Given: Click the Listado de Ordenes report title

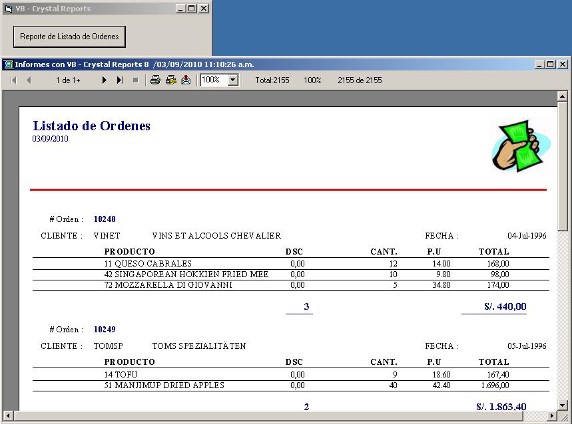Looking at the screenshot, I should tap(91, 126).
